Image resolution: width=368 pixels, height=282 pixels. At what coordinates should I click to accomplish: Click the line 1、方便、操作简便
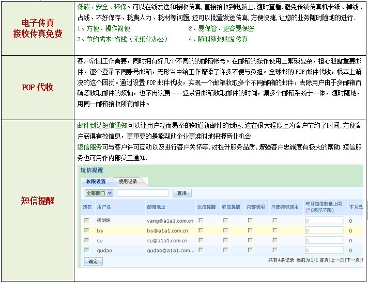click(104, 28)
